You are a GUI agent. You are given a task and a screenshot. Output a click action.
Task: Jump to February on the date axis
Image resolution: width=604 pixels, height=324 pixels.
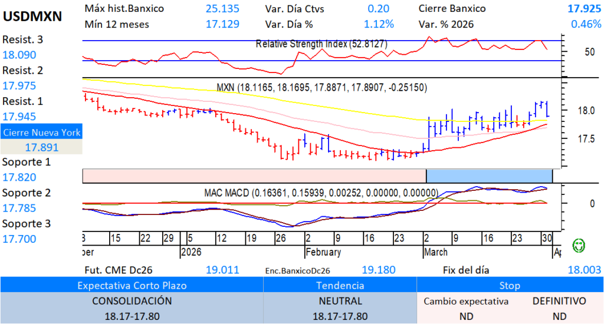(323, 252)
